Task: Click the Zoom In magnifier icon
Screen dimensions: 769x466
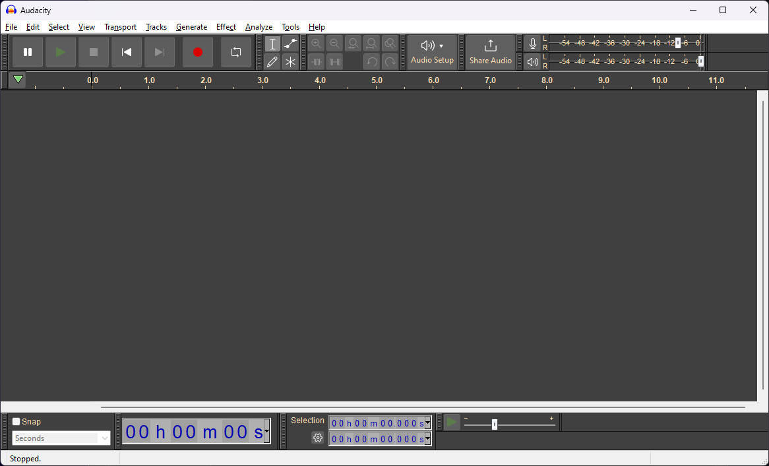Action: [316, 44]
